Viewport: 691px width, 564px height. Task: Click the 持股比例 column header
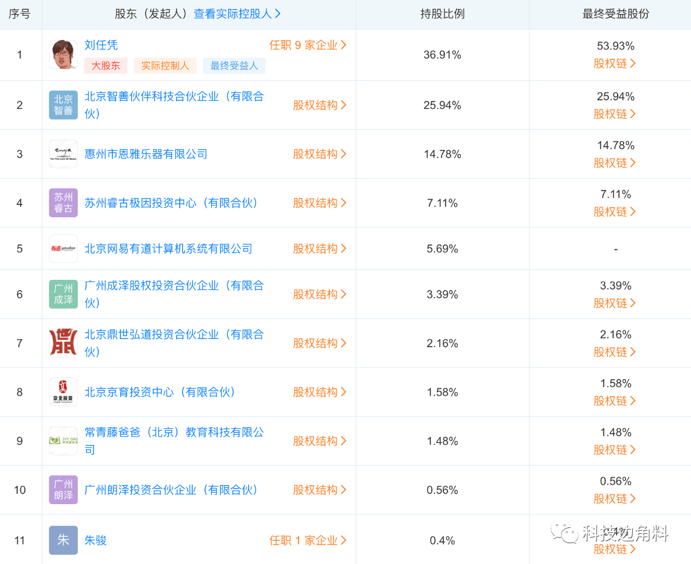(442, 14)
